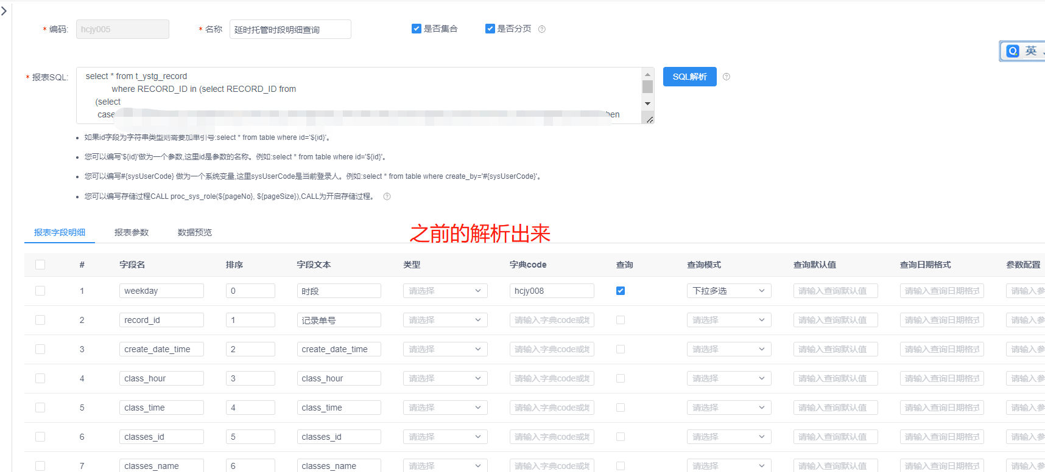The height and width of the screenshot is (472, 1045).
Task: Open 查询模式 dropdown for create_date_time row
Action: coord(729,349)
